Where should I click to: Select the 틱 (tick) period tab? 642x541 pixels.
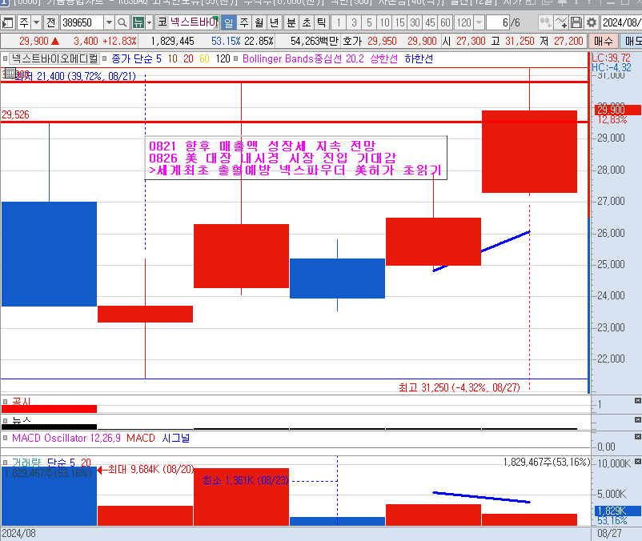point(320,22)
